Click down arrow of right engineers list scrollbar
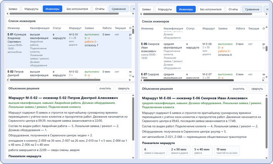Viewport: 273px width, 164px height. click(266, 77)
